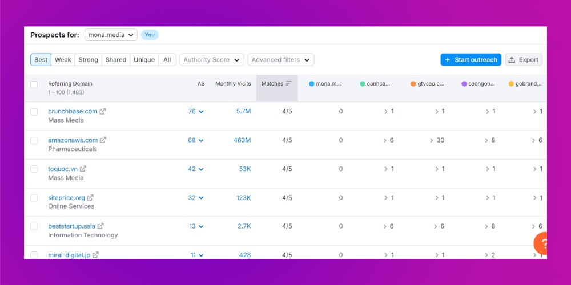The height and width of the screenshot is (285, 571).
Task: Open the mirai-digital.jp domain link
Action: 69,255
